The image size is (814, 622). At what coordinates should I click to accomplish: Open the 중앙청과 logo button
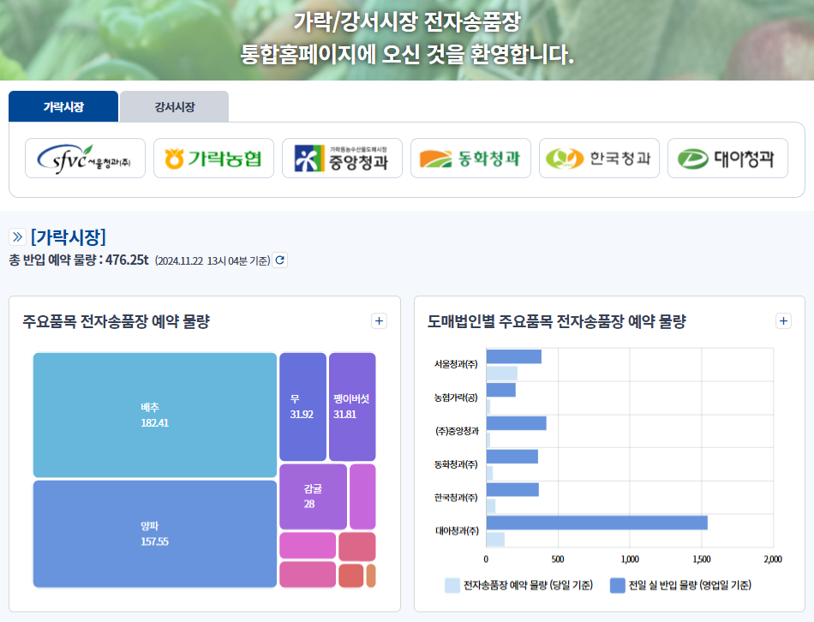coord(342,158)
